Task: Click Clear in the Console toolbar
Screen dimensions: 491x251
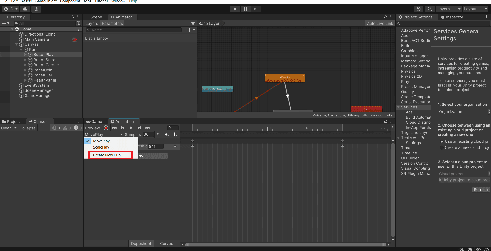Action: click(6, 128)
